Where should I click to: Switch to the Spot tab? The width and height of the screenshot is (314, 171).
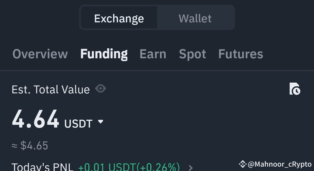point(192,54)
